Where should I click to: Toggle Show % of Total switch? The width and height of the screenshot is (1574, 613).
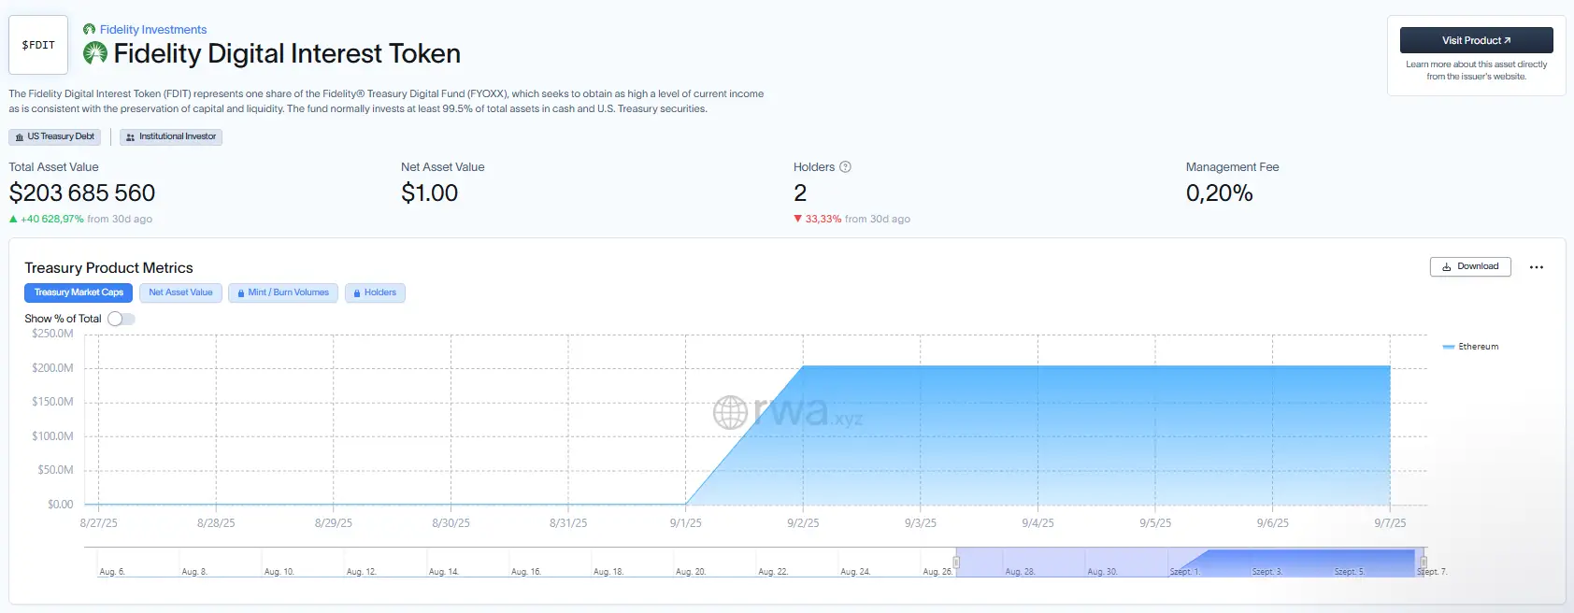[x=122, y=319]
